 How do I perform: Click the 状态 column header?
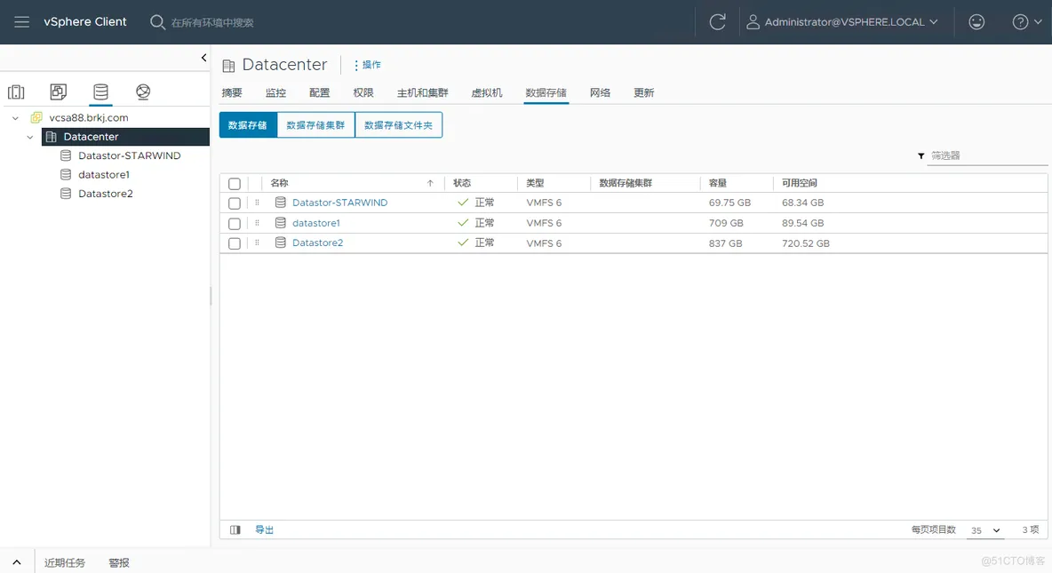pyautogui.click(x=462, y=183)
